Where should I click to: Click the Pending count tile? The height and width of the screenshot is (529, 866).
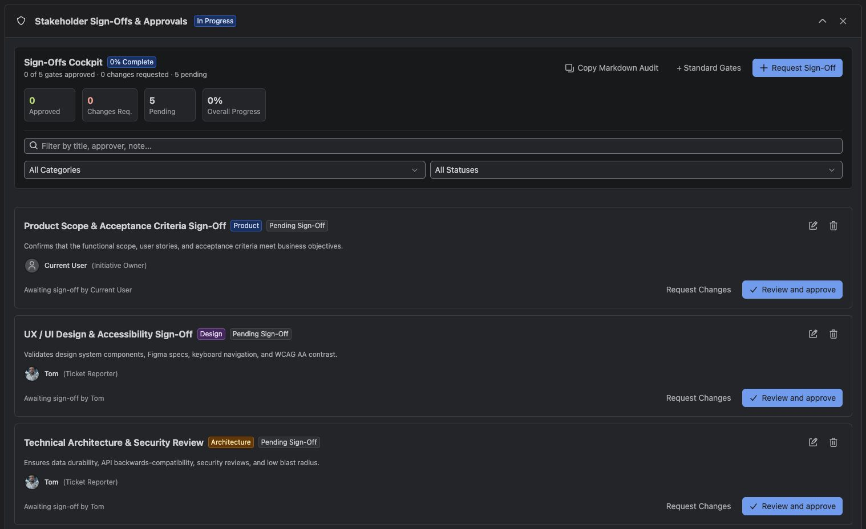(170, 105)
